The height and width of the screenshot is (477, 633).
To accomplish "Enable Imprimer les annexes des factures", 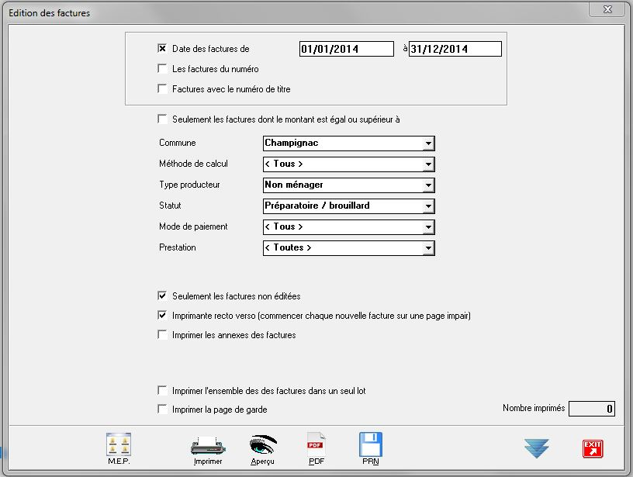I will [x=162, y=335].
